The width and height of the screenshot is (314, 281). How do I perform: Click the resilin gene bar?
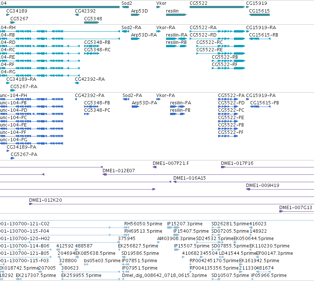[x=176, y=15]
